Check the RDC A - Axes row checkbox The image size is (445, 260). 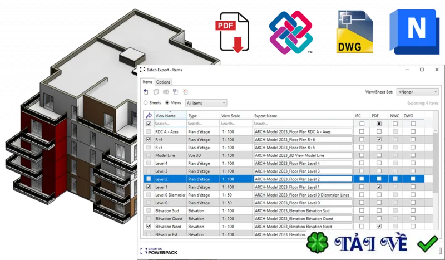tap(149, 131)
